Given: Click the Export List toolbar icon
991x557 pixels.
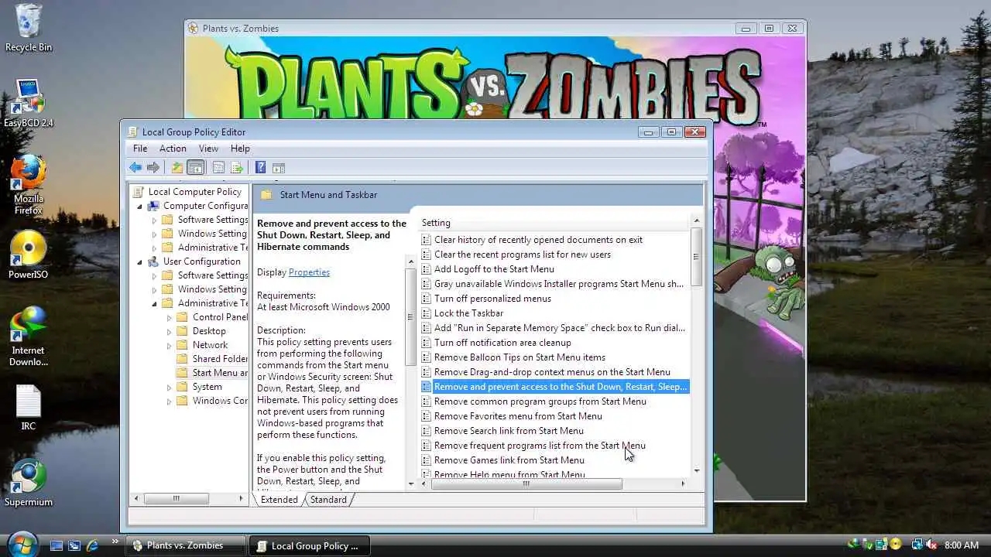Looking at the screenshot, I should [237, 167].
